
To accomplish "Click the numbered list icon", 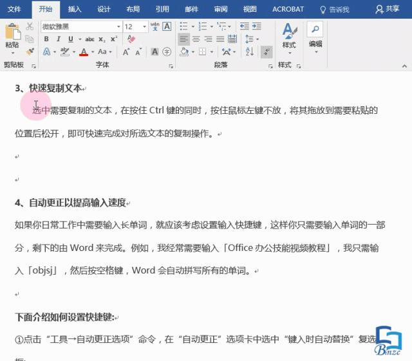I will tap(203, 26).
